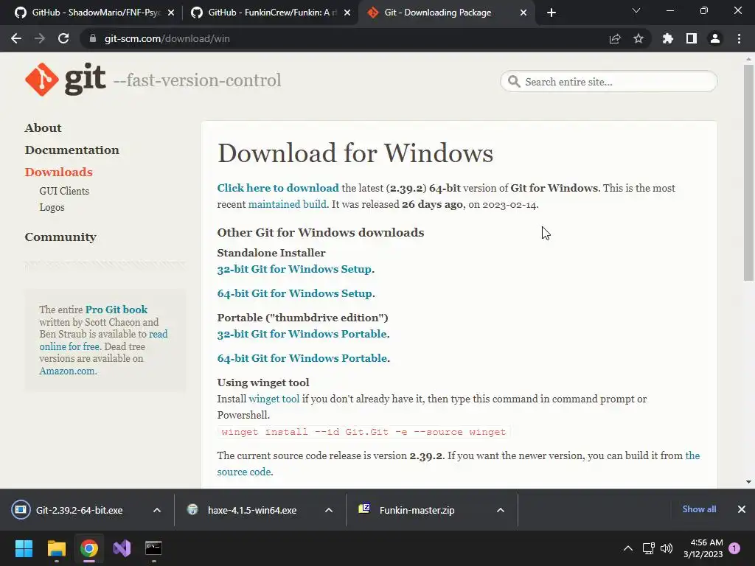Expand options for haxe-4.1.5-win64.exe download
Viewport: 755px width, 566px height.
pyautogui.click(x=329, y=510)
